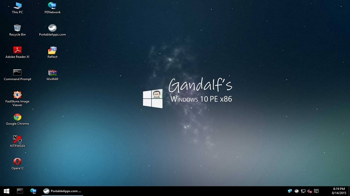
Task: Select the FastStone Image Viewer icon
Action: click(x=17, y=99)
